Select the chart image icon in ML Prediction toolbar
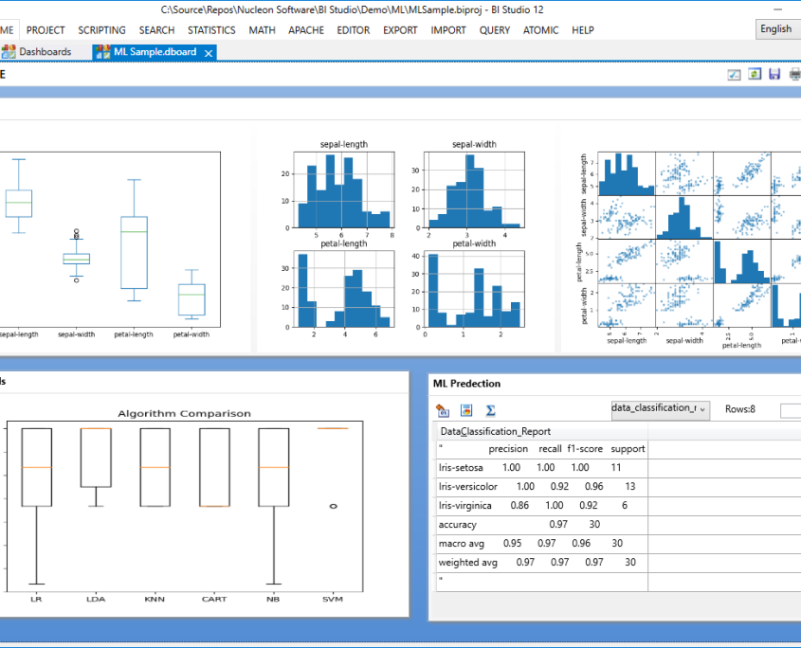The width and height of the screenshot is (801, 648). pyautogui.click(x=464, y=410)
